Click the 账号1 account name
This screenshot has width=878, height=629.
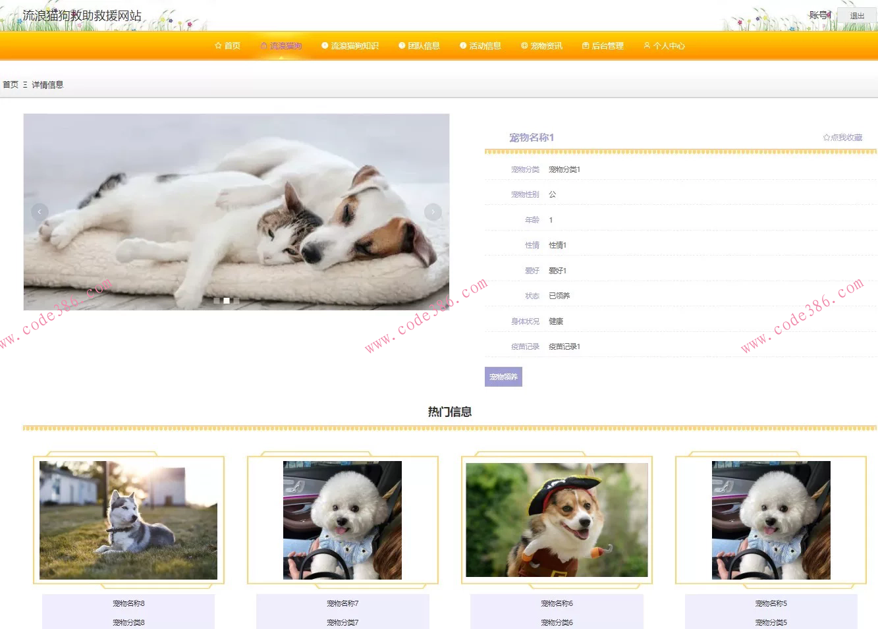820,15
